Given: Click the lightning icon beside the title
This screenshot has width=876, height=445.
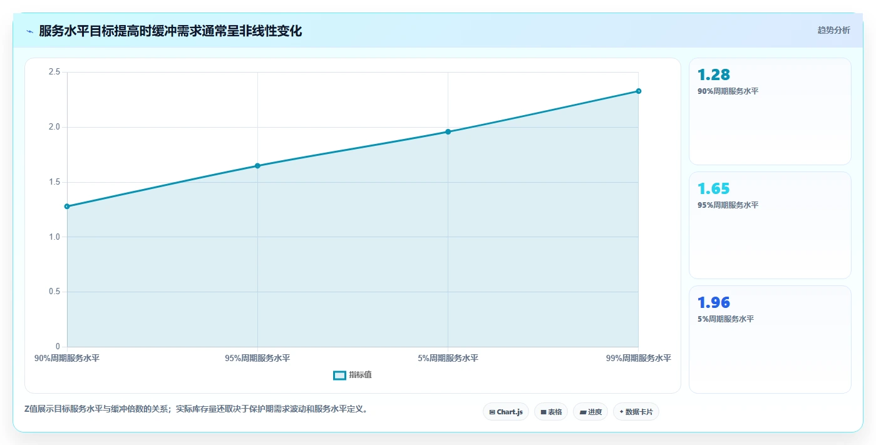Looking at the screenshot, I should 29,31.
